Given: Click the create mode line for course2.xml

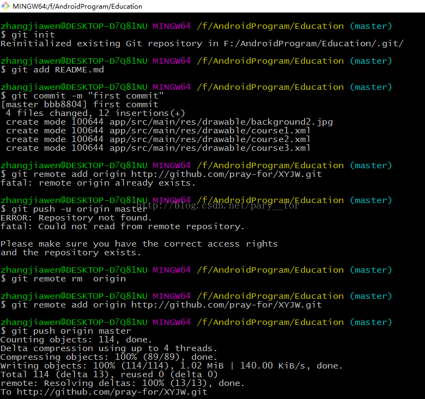Looking at the screenshot, I should click(x=158, y=139).
